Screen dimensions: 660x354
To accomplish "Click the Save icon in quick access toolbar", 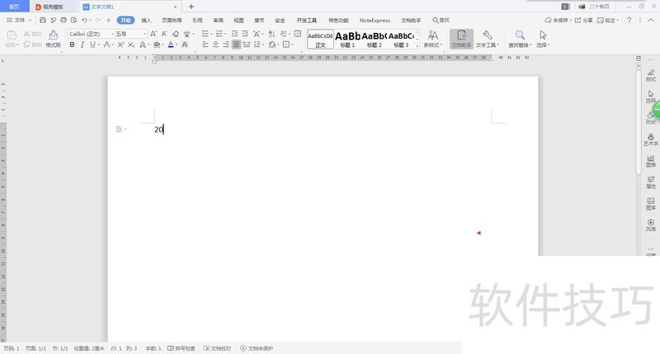I will coord(43,20).
